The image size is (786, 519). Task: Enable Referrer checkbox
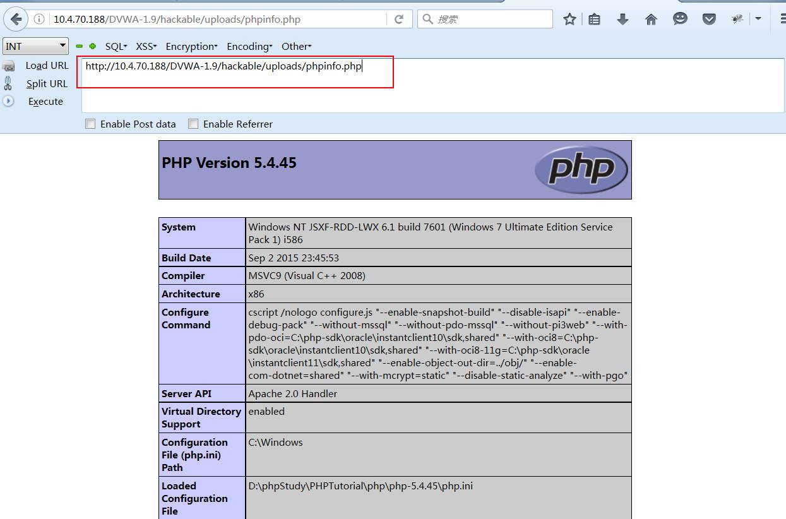193,124
